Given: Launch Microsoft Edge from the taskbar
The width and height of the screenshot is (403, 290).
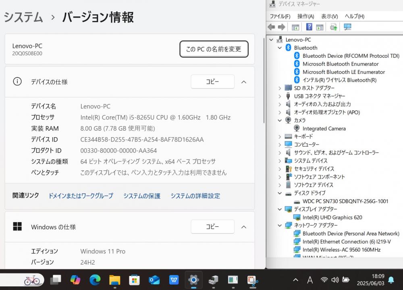Looking at the screenshot, I should (x=95, y=280).
